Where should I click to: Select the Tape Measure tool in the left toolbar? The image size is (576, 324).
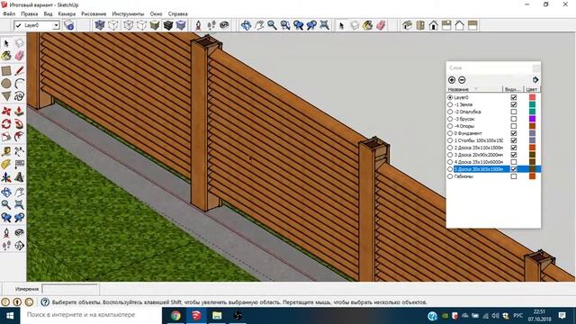tap(6, 151)
